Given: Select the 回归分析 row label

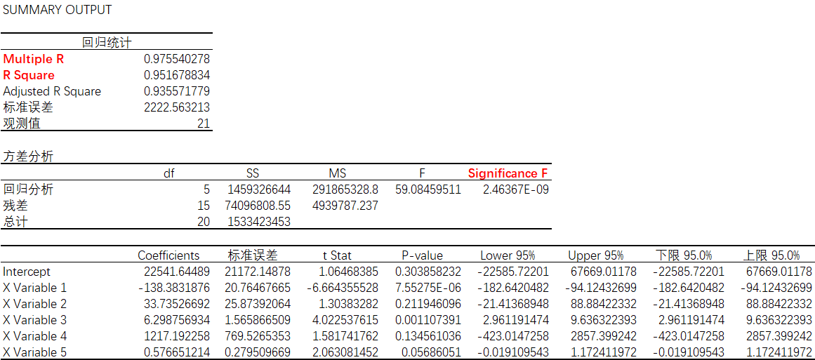Looking at the screenshot, I should [28, 189].
